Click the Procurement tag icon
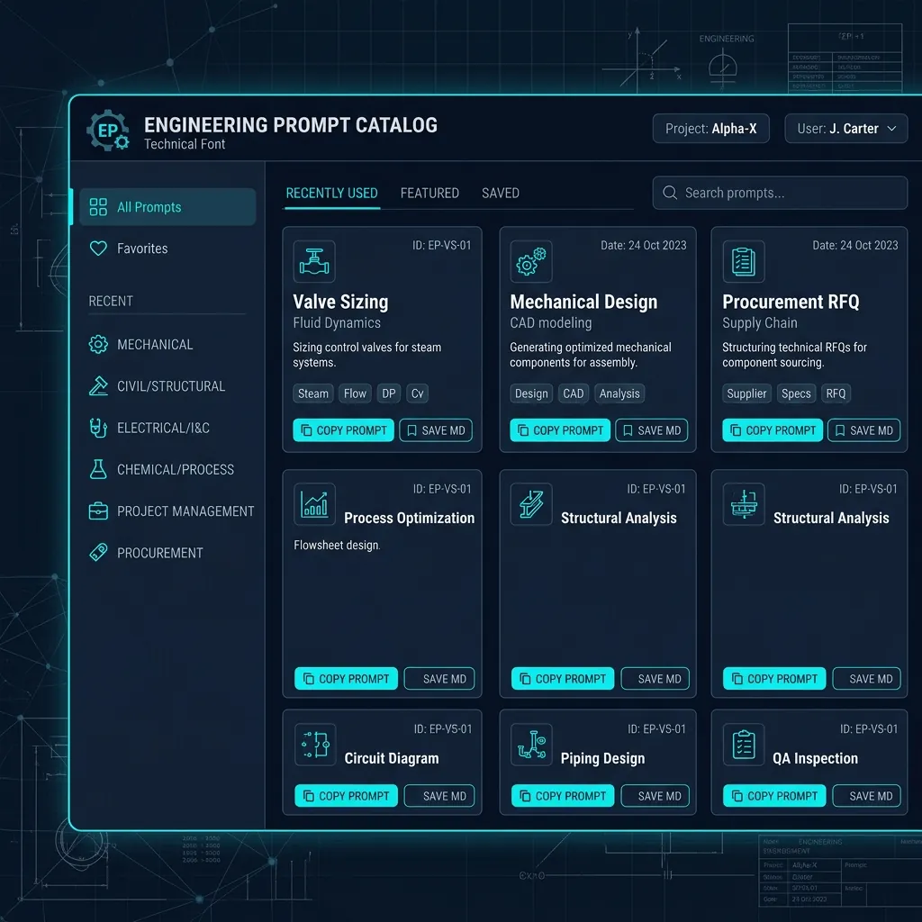This screenshot has width=922, height=922. (98, 552)
